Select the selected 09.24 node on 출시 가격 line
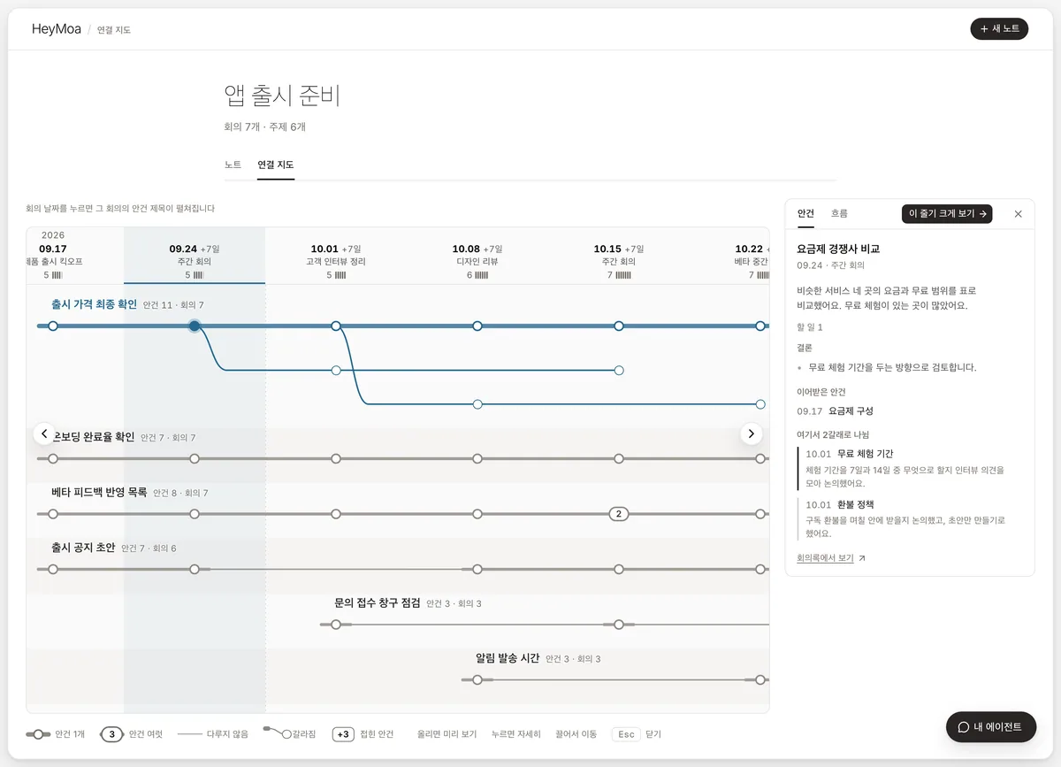1061x767 pixels. tap(195, 326)
